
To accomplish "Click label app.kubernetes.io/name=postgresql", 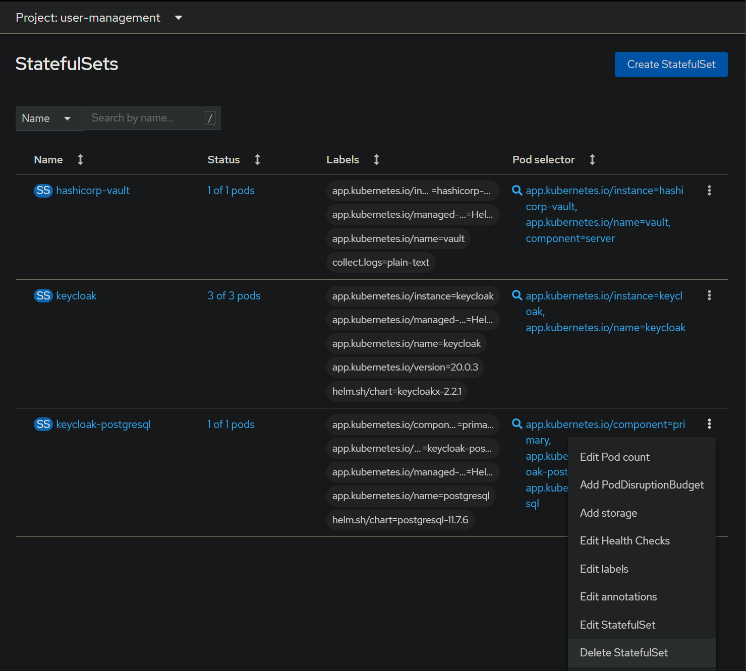I will (x=411, y=496).
